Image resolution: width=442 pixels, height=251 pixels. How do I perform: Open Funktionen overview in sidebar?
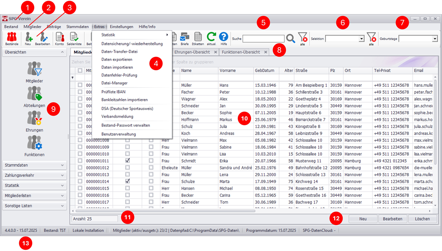tap(34, 146)
